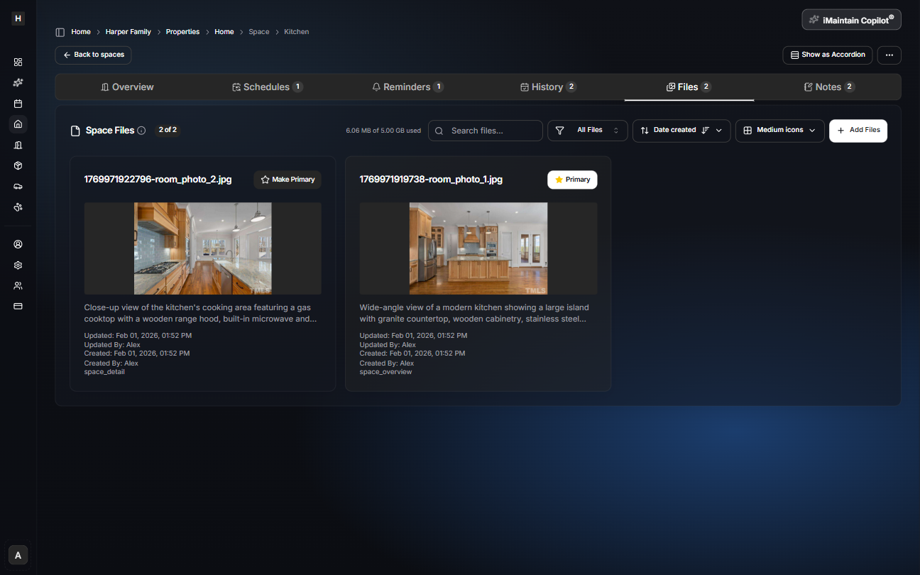Screen dimensions: 920x575
Task: Open the Medium icons view dropdown
Action: click(779, 131)
